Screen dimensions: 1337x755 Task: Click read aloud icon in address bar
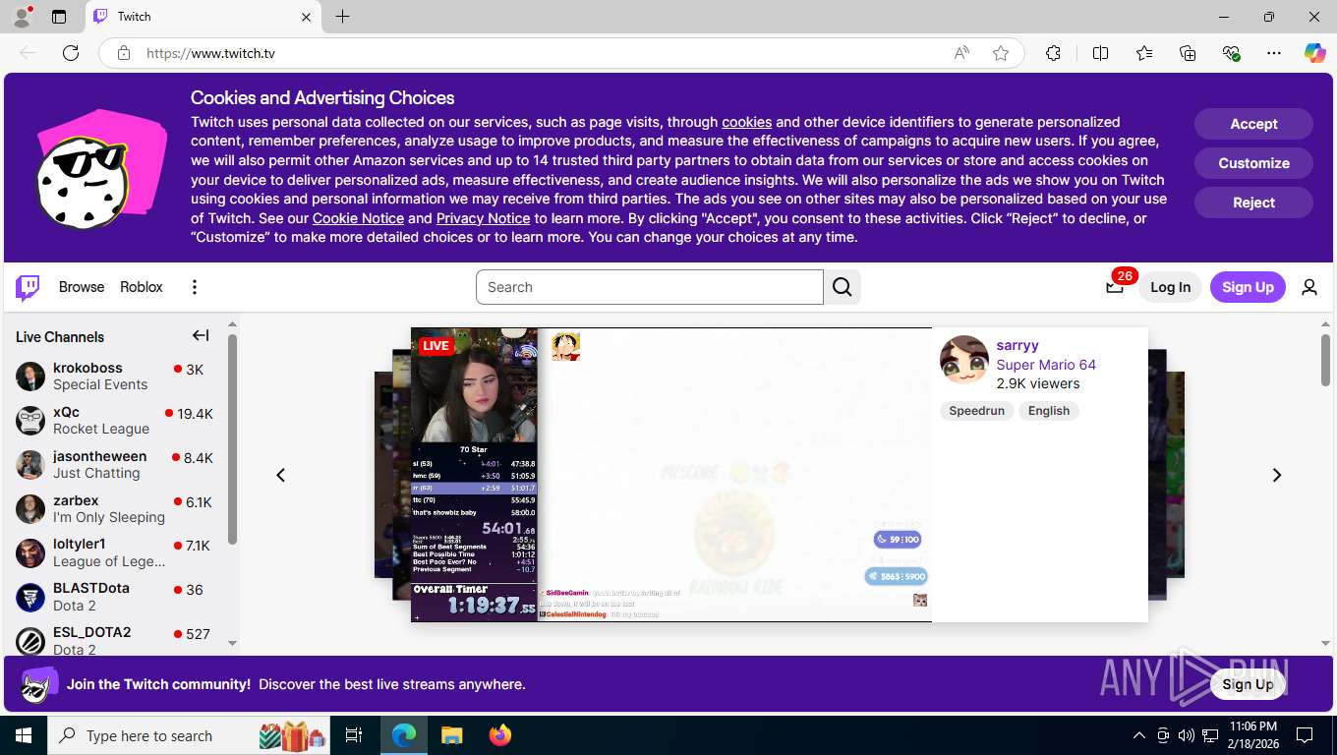(x=961, y=53)
